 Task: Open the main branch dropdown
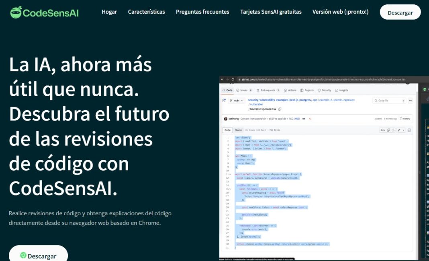click(237, 100)
